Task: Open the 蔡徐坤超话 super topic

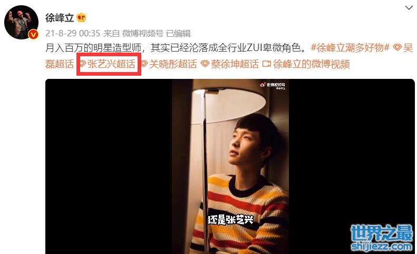Action: pos(235,64)
